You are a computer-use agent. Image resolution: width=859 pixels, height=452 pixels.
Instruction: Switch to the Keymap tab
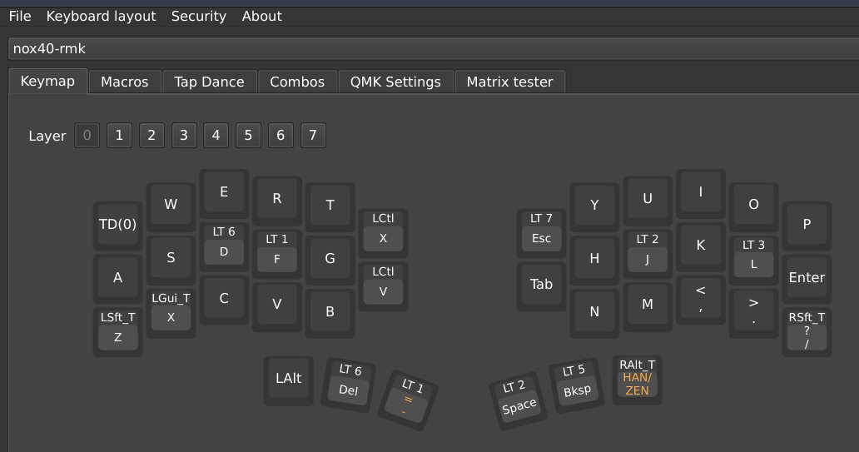pyautogui.click(x=47, y=81)
